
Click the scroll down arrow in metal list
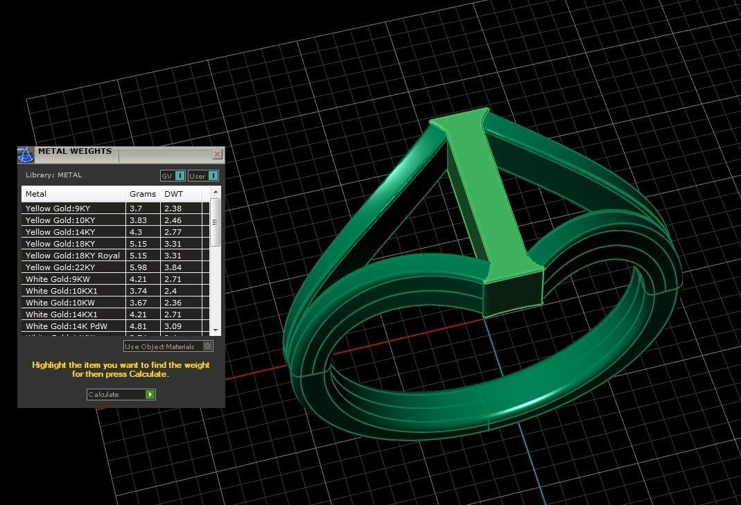click(216, 330)
